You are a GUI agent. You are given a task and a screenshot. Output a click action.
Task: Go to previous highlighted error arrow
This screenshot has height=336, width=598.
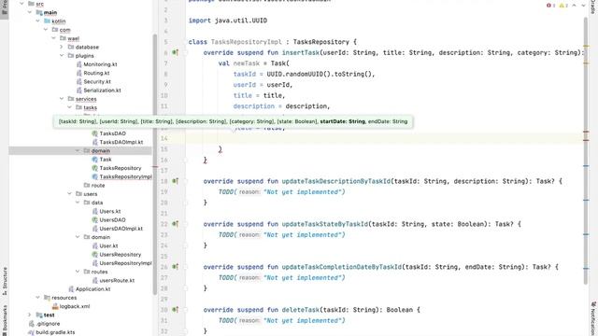pos(574,6)
